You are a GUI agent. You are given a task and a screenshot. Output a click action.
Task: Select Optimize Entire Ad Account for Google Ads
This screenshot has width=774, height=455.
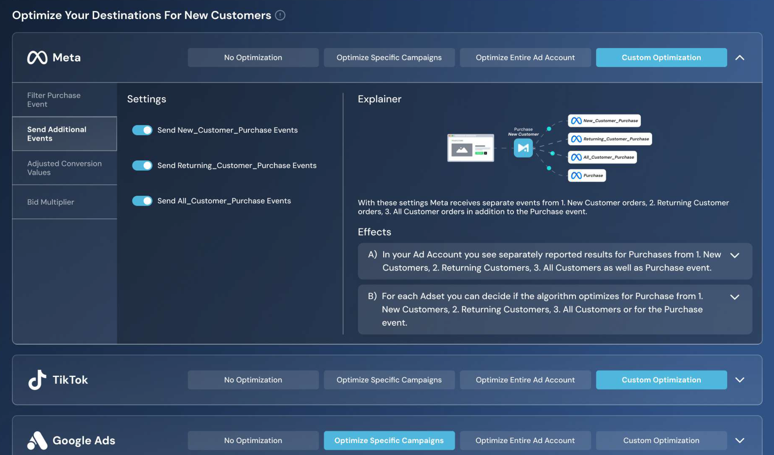coord(525,440)
